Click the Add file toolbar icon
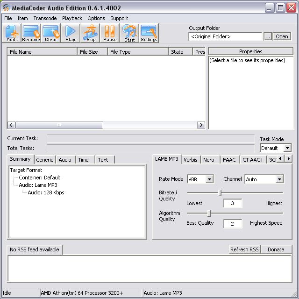 point(12,33)
